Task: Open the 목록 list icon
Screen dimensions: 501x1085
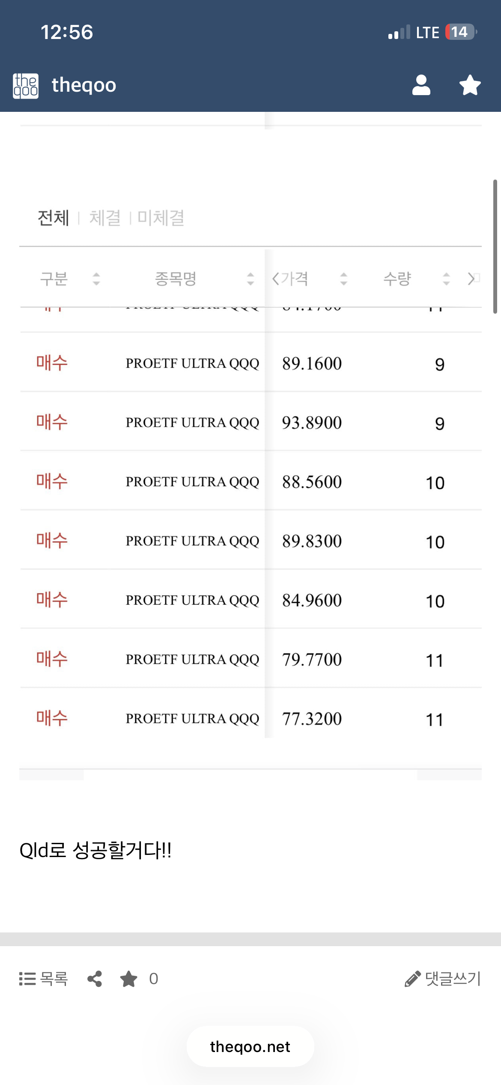Action: pos(27,979)
